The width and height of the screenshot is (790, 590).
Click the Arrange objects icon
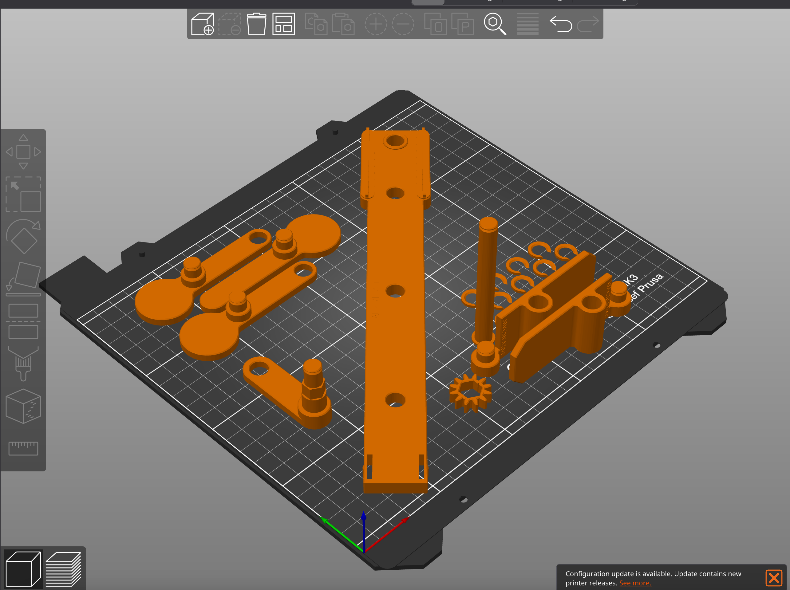(x=284, y=24)
